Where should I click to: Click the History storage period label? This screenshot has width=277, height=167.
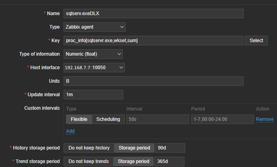[36, 148]
